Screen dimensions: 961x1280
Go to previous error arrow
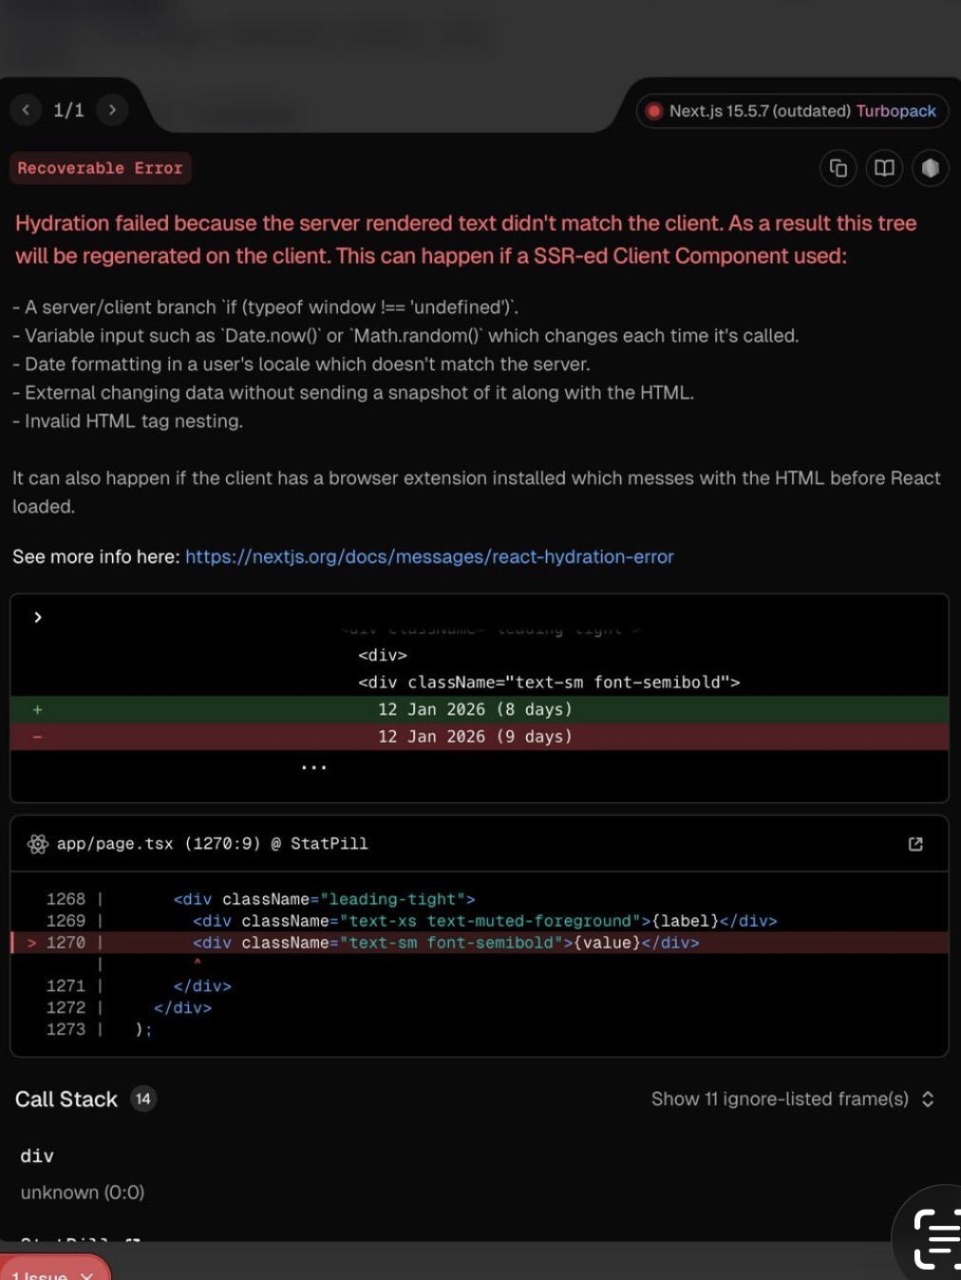26,110
